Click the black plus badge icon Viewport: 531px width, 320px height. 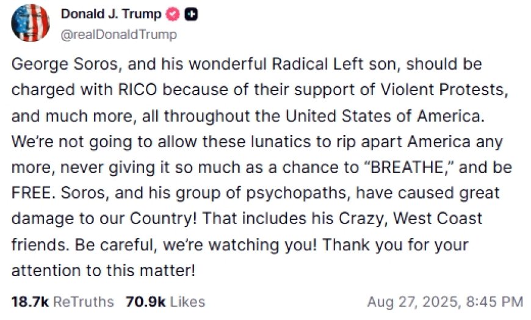191,14
